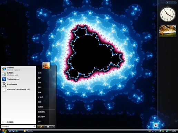Click the power button in Start menu

point(41,126)
